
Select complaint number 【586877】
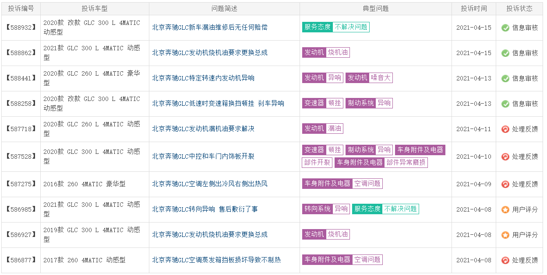pos(21,260)
